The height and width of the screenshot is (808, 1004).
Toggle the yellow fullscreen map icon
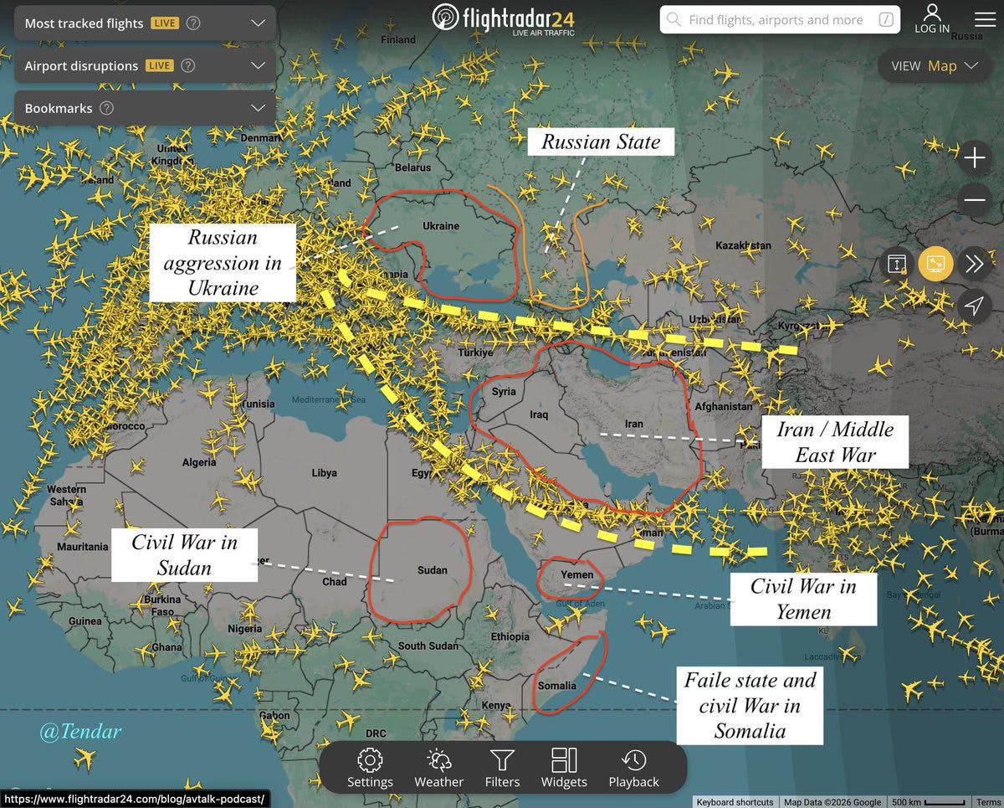point(935,264)
